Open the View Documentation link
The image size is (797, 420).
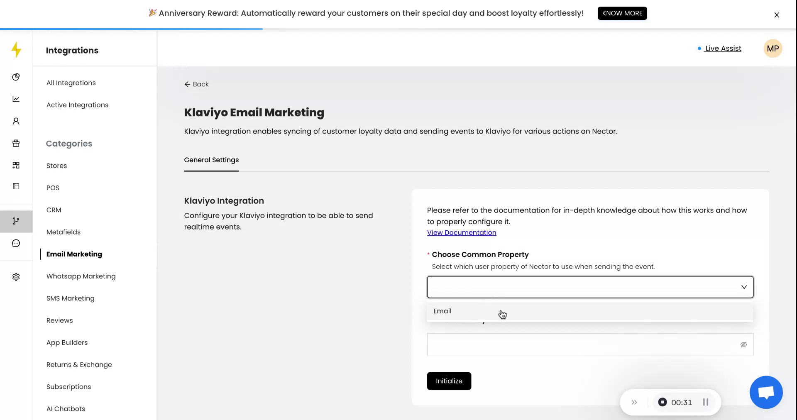click(x=461, y=233)
